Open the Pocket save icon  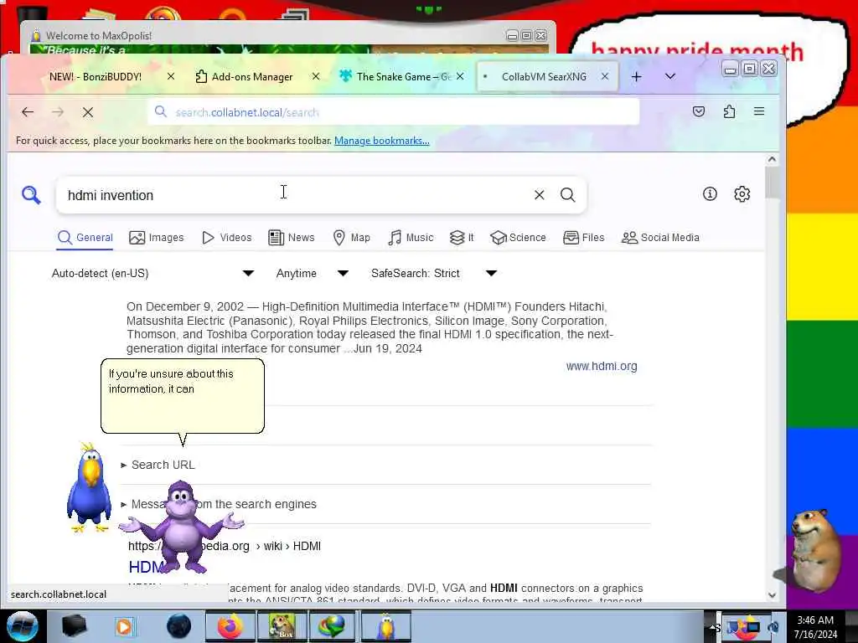[698, 111]
